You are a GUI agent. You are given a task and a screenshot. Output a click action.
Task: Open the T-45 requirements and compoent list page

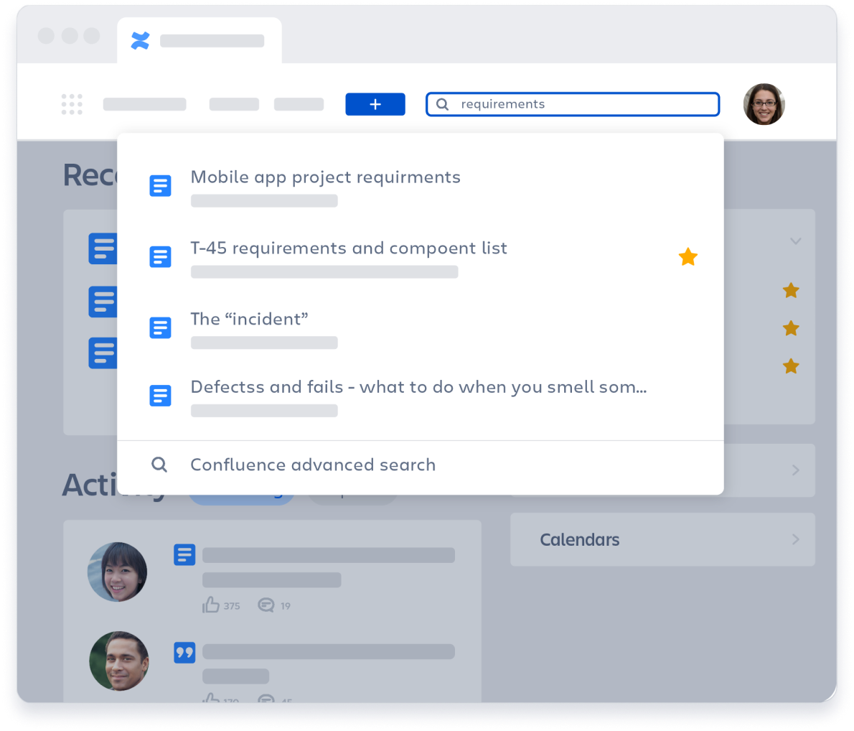[349, 248]
